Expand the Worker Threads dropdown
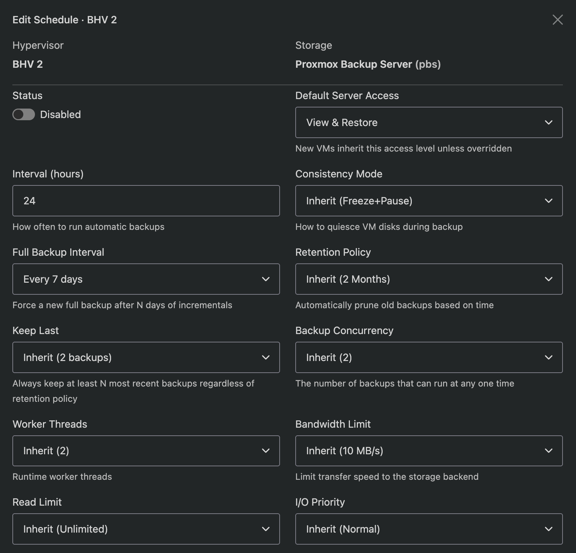576x553 pixels. click(x=146, y=451)
